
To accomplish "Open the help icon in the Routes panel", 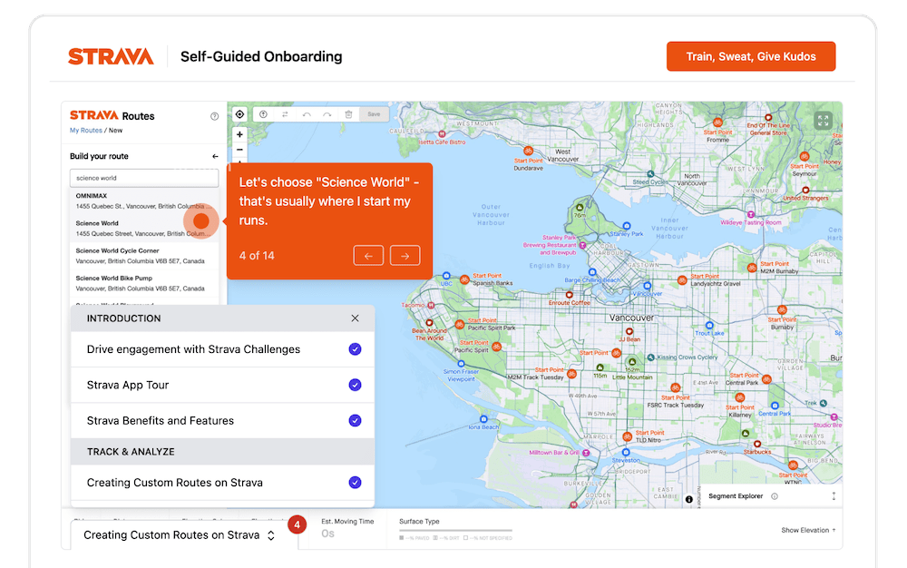I will [x=214, y=116].
